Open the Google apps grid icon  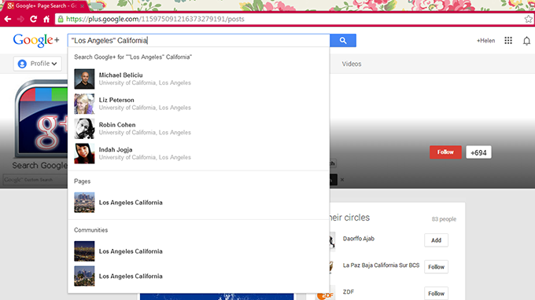508,41
